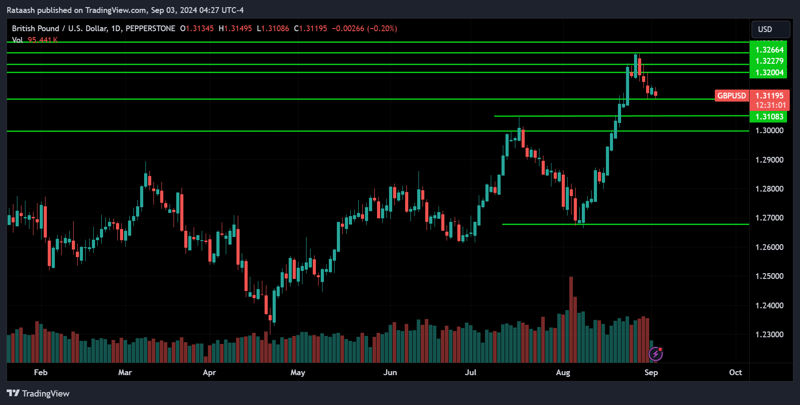
Task: Click the Vol indicator legend label
Action: tap(17, 40)
